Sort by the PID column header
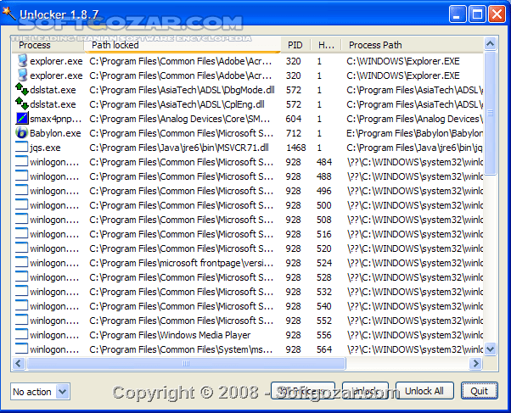This screenshot has width=511, height=413. point(295,45)
